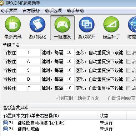Screen dimensions: 136x136
Task: Click the 自动识别DNF窗 label
Action: tap(122, 98)
